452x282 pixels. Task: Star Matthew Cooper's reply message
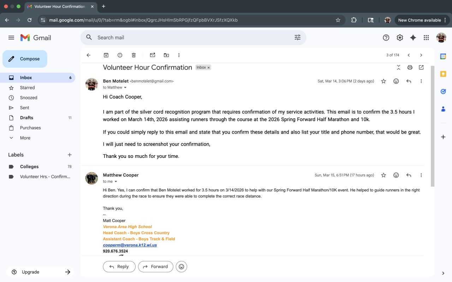383,175
